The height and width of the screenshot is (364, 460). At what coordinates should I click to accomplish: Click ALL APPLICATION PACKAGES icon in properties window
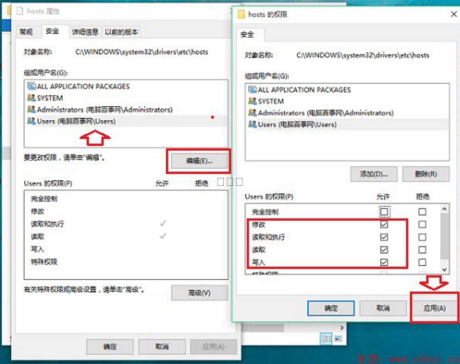click(31, 86)
